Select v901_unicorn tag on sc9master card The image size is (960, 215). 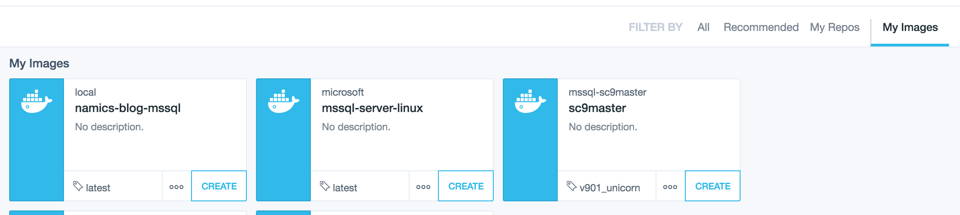tap(609, 188)
